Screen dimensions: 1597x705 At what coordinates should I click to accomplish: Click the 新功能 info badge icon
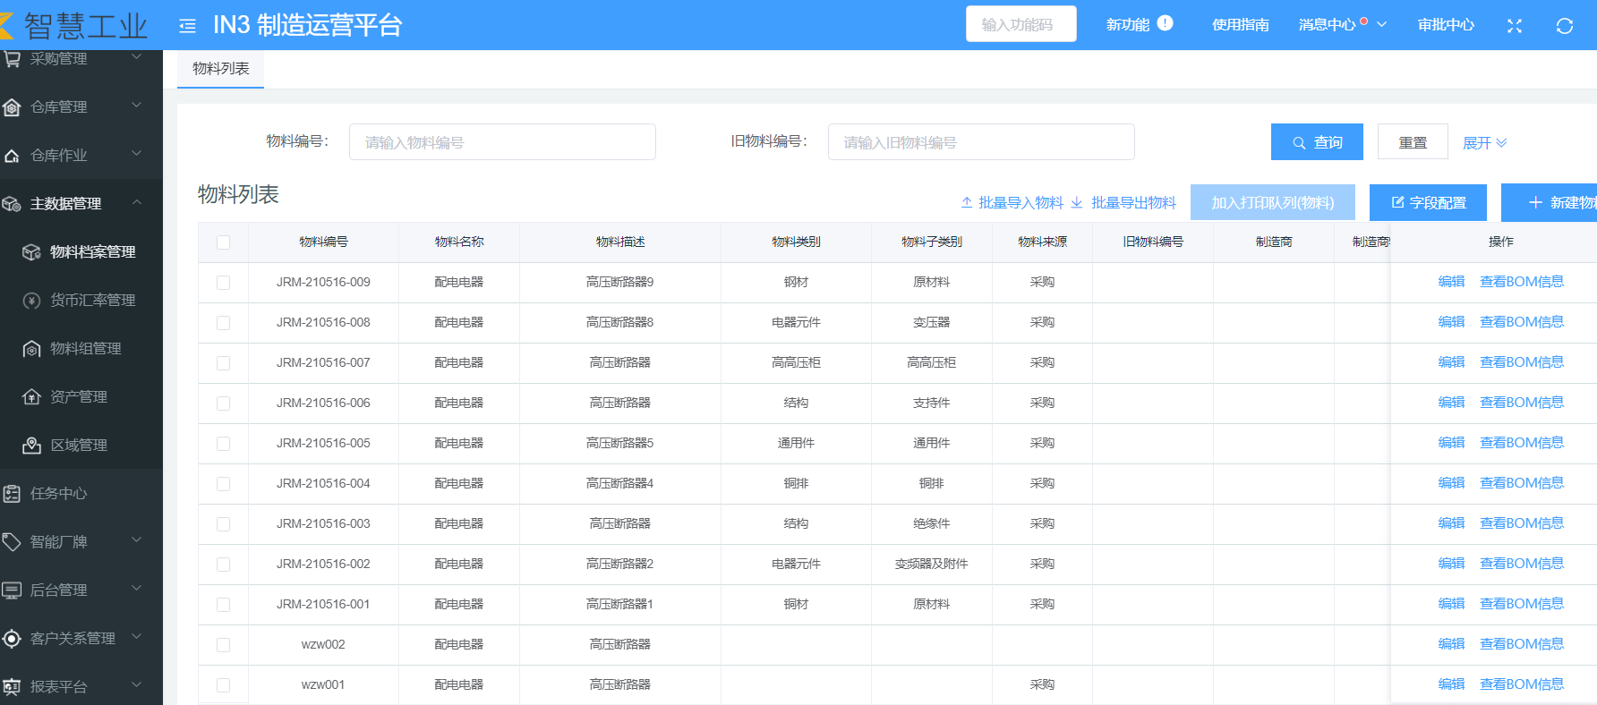click(x=1165, y=23)
